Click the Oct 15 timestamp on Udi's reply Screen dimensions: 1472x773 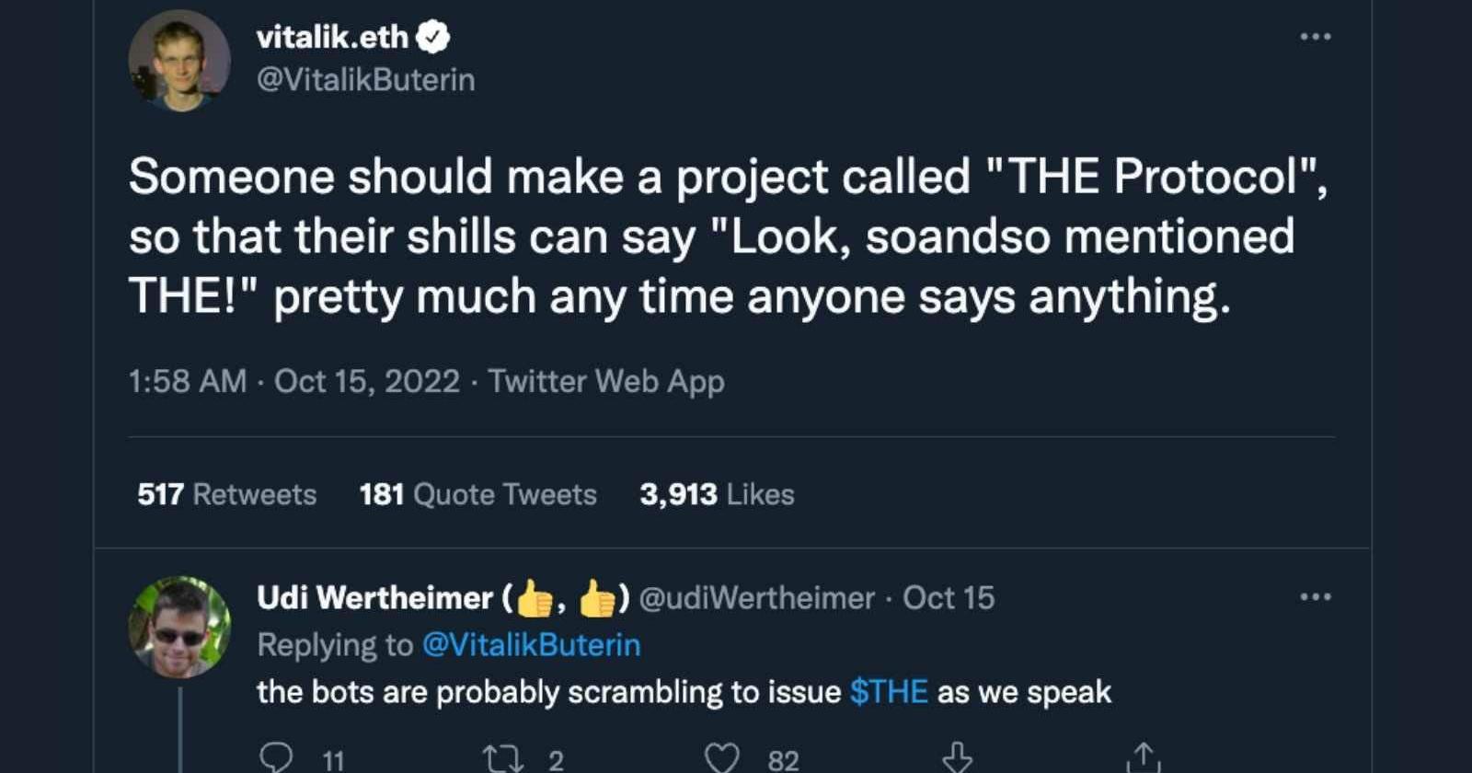point(949,598)
